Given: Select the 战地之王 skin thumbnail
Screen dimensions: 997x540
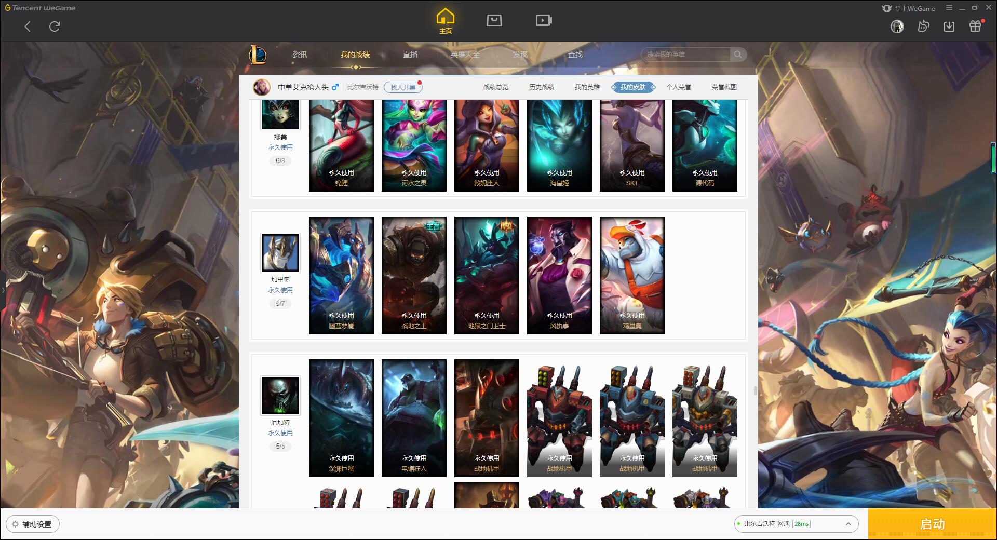Looking at the screenshot, I should pos(414,275).
